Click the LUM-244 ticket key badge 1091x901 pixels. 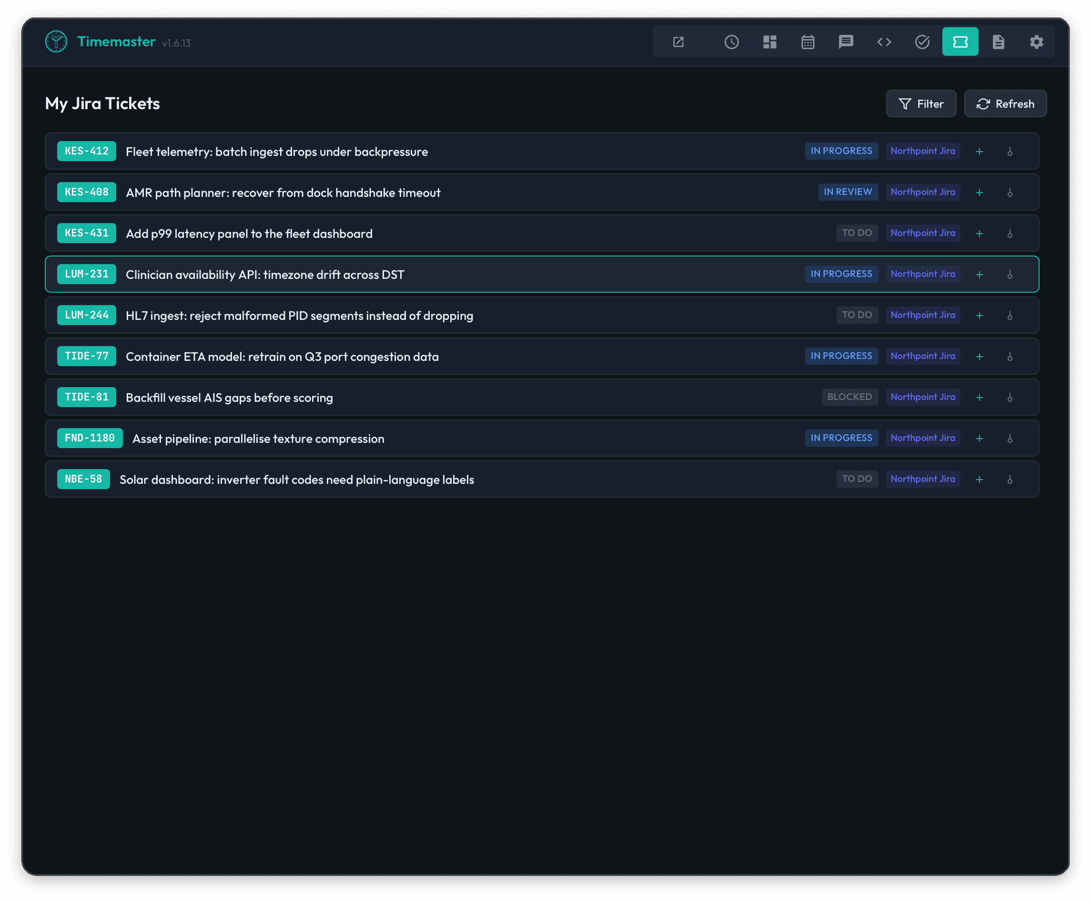coord(87,315)
